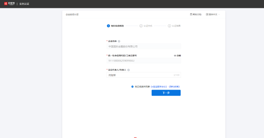
Task: View 示例 example for credit code
Action: click(177, 55)
